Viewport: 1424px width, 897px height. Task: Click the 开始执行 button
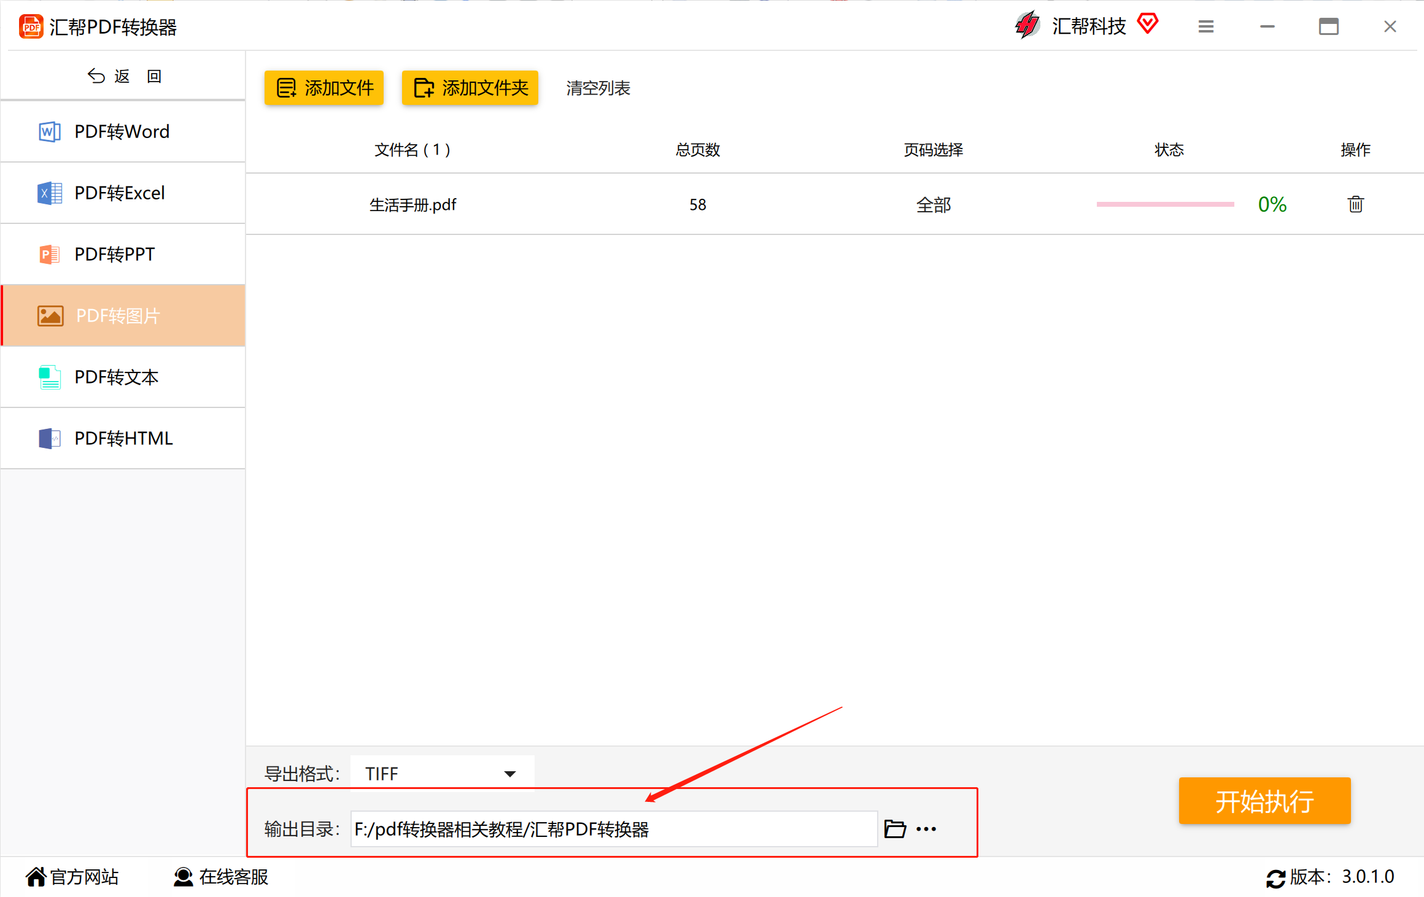[1264, 801]
